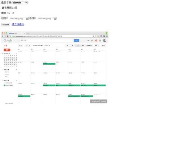Click the profile avatar in the calendar screenshot
This screenshot has width=196, height=147.
click(105, 41)
